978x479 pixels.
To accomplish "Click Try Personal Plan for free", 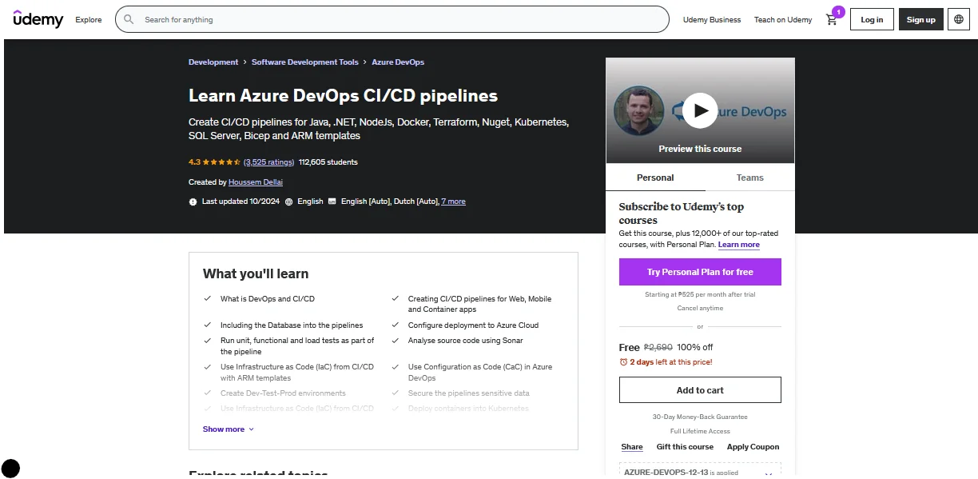I will [x=700, y=272].
